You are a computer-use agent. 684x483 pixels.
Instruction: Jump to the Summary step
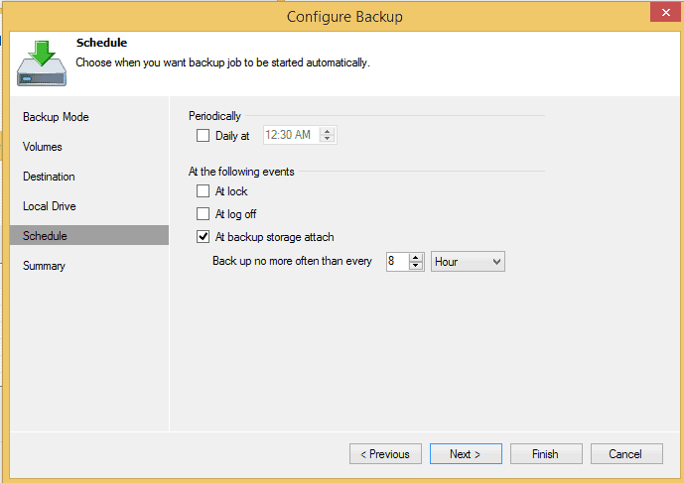click(44, 266)
